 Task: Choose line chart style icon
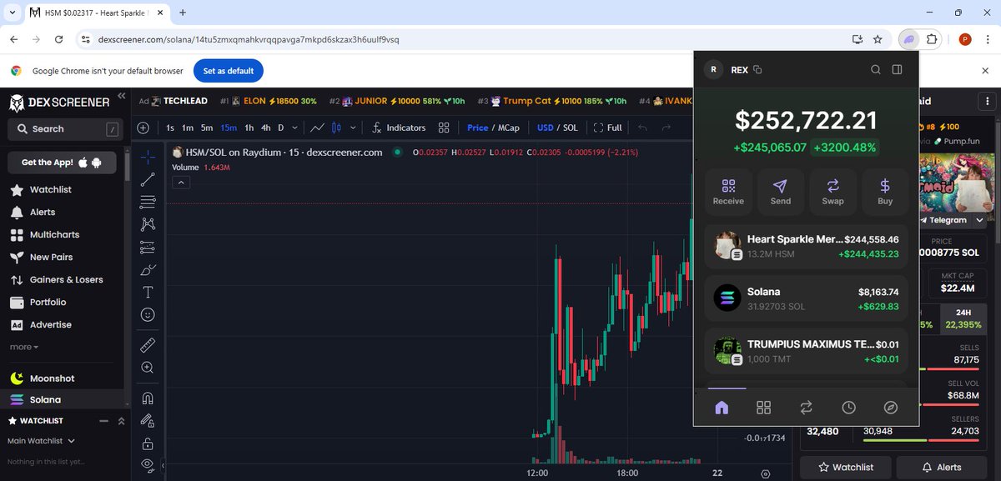[317, 128]
